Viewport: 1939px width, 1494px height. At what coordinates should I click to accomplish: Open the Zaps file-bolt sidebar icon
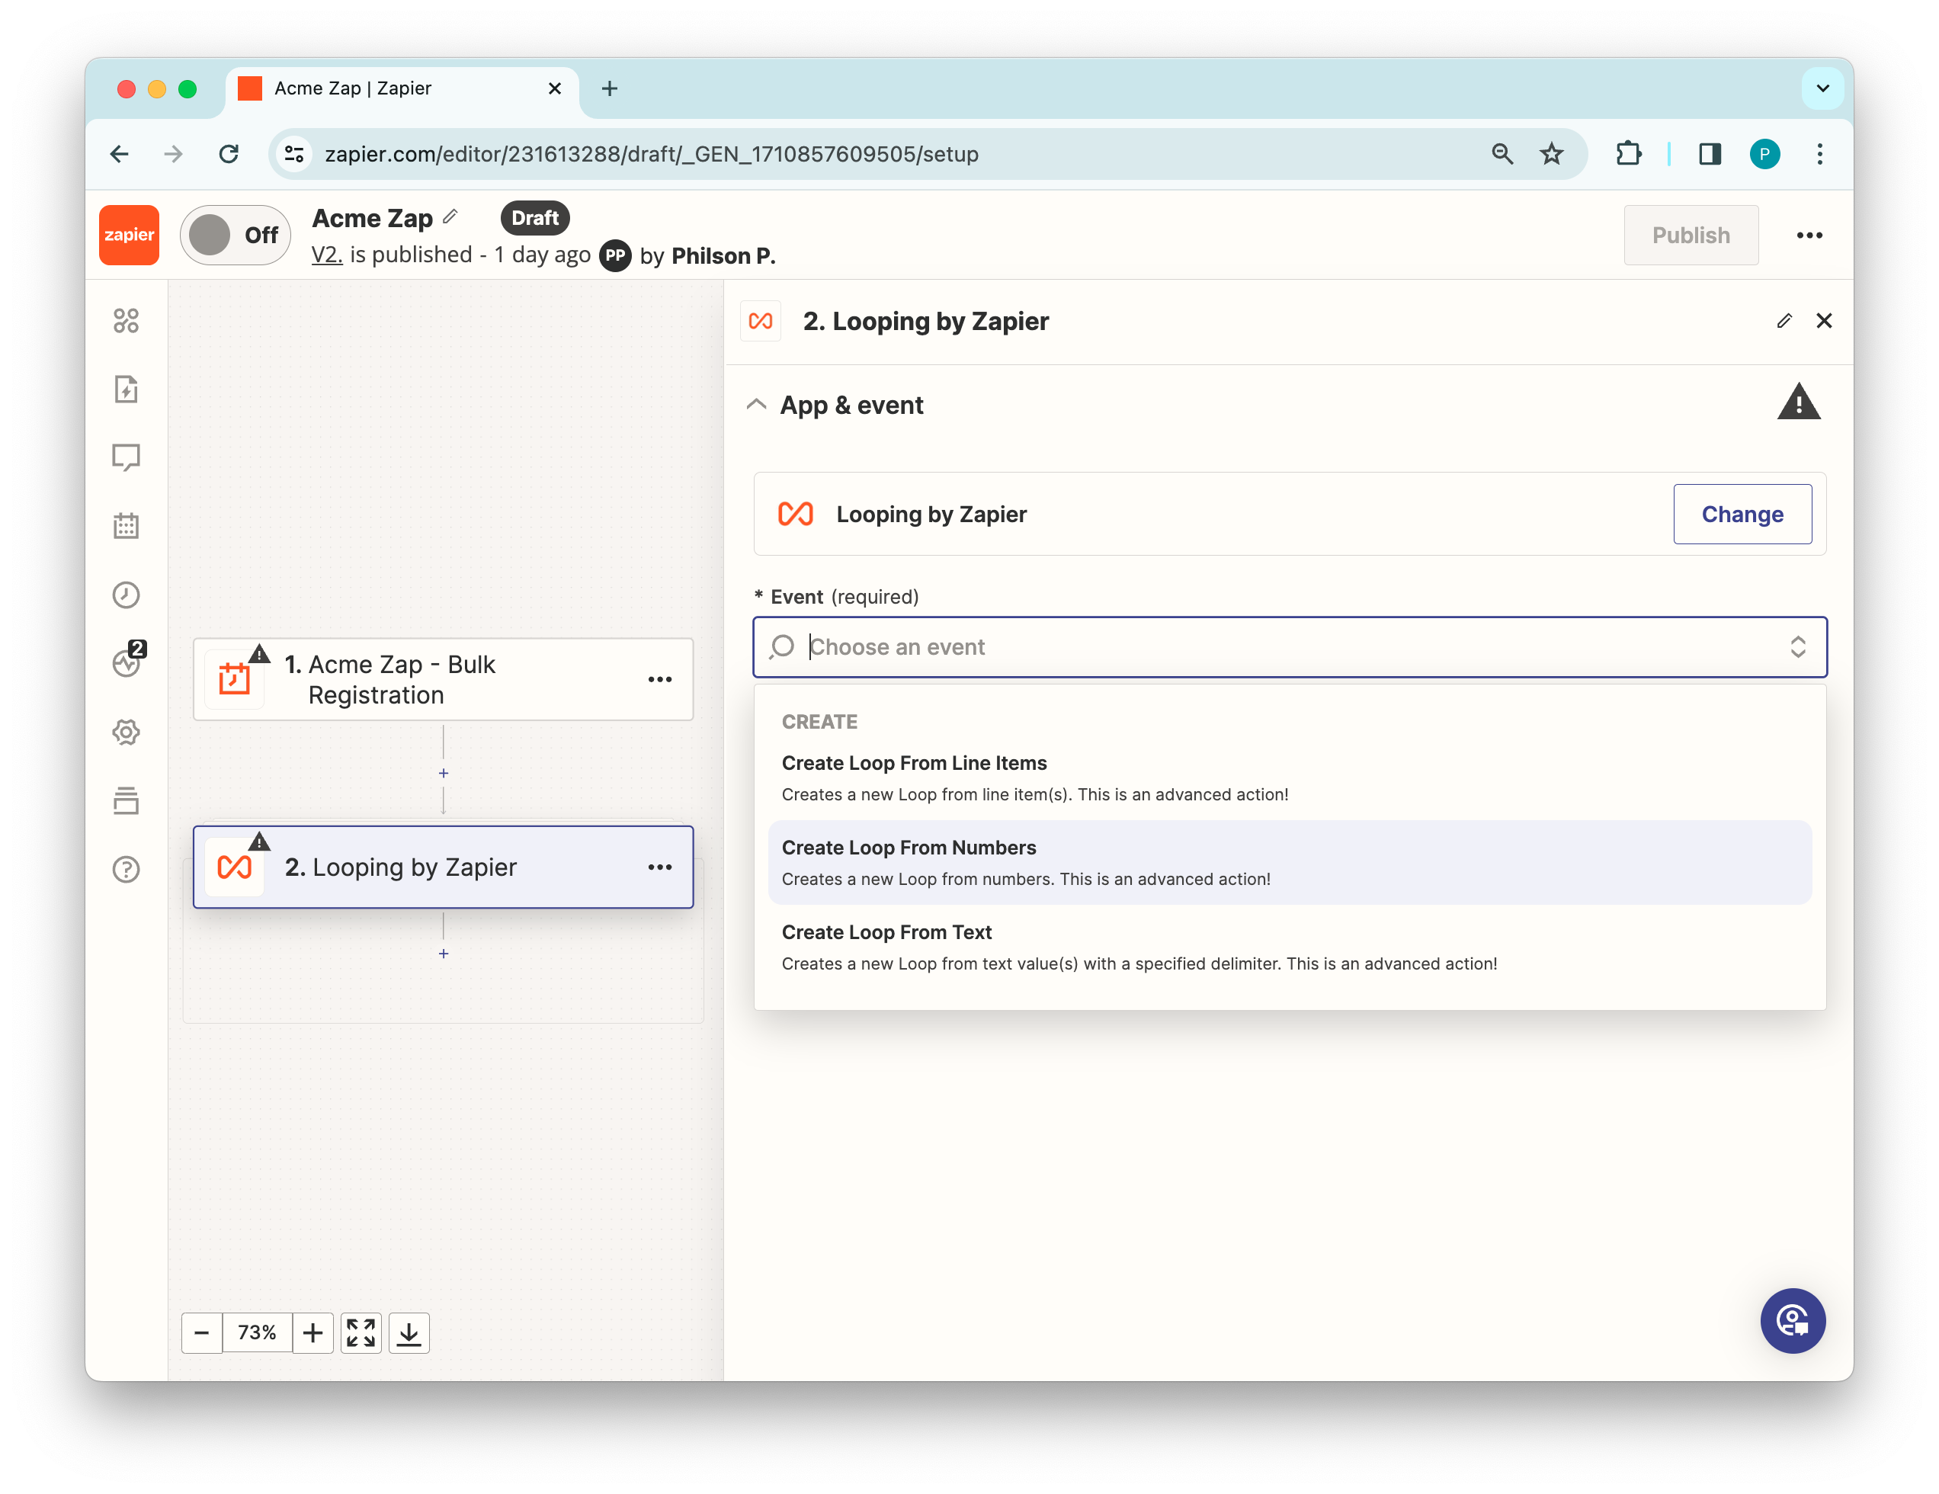[126, 389]
